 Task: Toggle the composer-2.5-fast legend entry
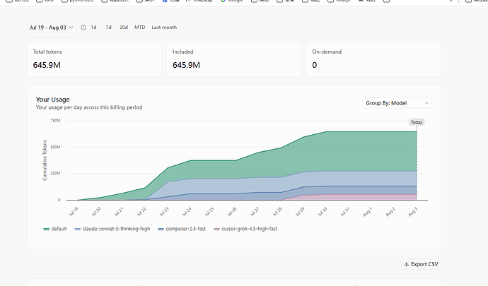[x=182, y=229]
